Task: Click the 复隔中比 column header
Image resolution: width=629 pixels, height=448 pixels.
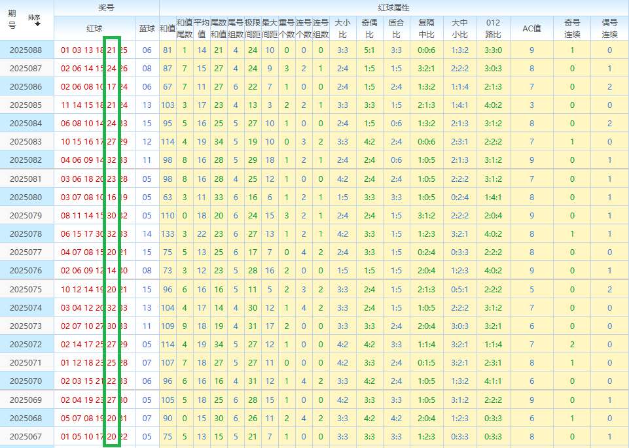Action: (x=426, y=29)
